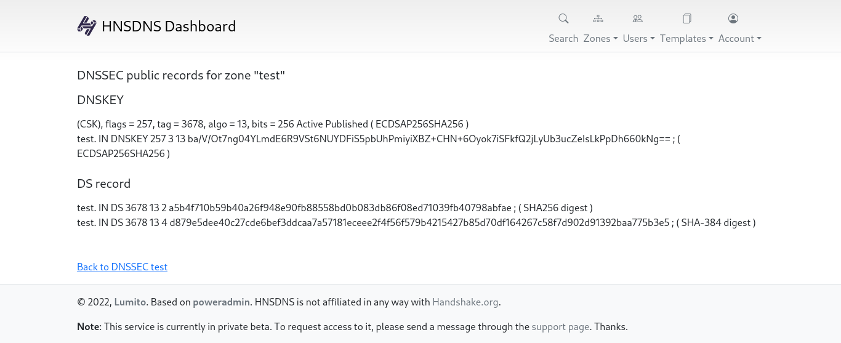
Task: Click the HNSDNS logo icon
Action: pyautogui.click(x=87, y=26)
